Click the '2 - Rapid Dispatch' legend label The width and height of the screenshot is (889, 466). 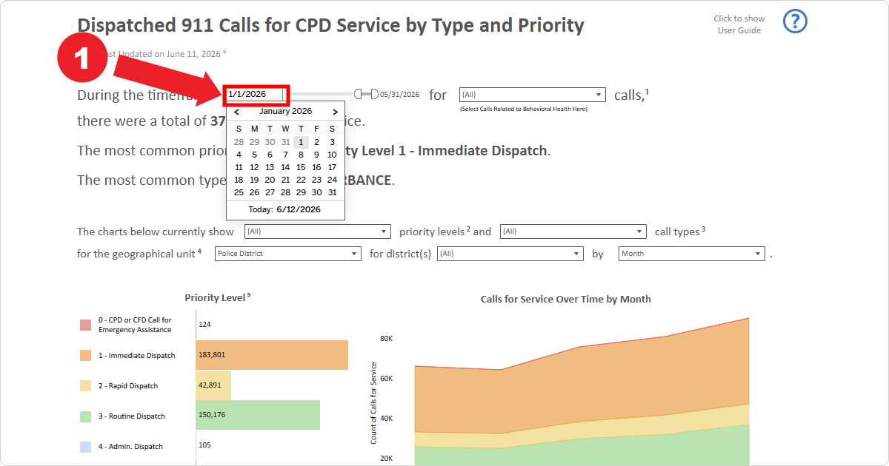tap(128, 386)
